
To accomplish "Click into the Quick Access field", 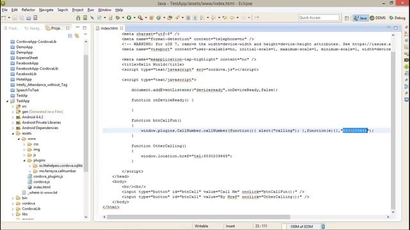I will click(x=318, y=18).
